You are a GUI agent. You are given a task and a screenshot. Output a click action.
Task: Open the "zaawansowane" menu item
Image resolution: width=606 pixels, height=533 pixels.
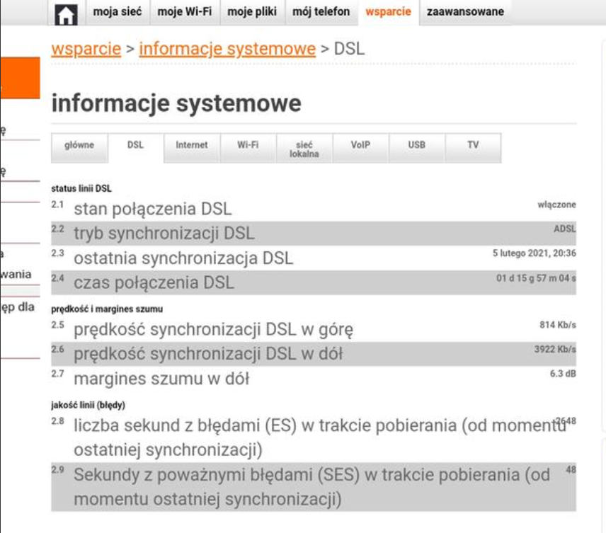(x=464, y=12)
